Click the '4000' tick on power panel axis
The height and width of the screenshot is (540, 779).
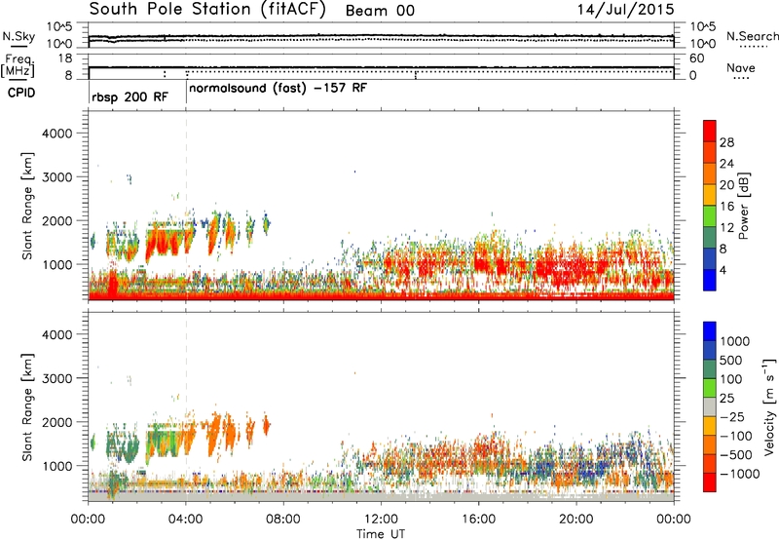coord(57,134)
